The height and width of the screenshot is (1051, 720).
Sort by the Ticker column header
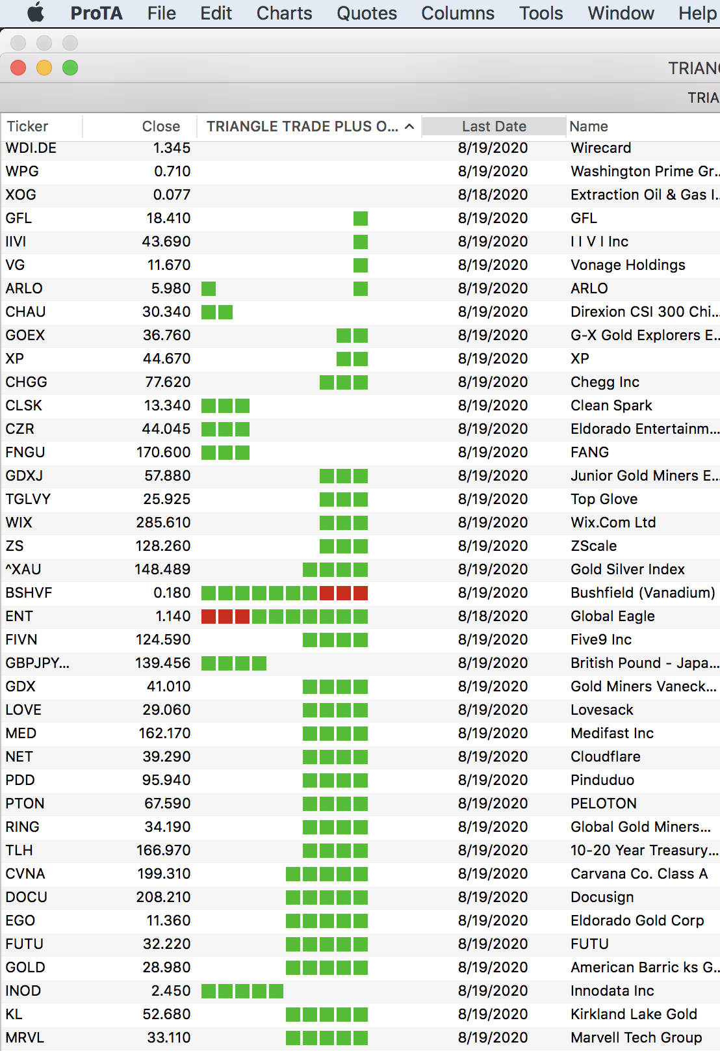27,126
